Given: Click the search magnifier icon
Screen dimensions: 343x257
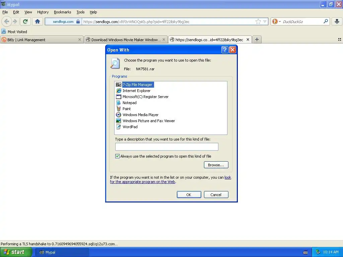Looking at the screenshot, I should 326,21.
